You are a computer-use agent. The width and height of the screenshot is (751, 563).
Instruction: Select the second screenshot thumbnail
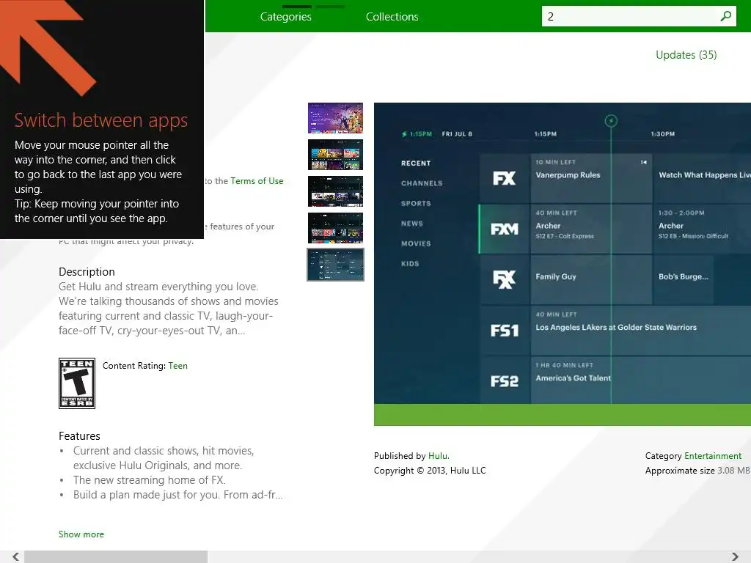(335, 155)
